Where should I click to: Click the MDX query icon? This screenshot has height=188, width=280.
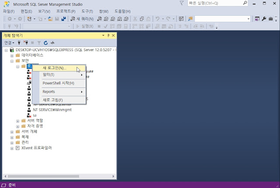[106, 19]
